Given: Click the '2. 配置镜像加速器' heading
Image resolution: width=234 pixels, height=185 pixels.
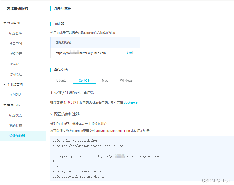Looking at the screenshot, I should pos(65,114).
